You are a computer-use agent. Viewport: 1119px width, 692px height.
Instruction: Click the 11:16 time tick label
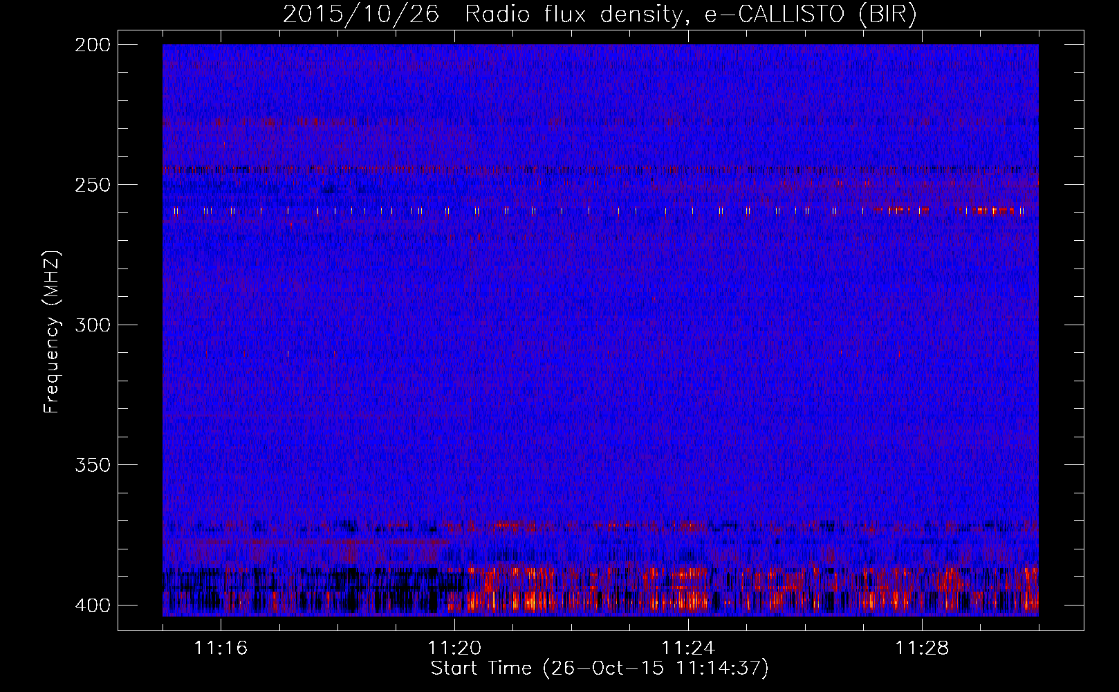(221, 648)
